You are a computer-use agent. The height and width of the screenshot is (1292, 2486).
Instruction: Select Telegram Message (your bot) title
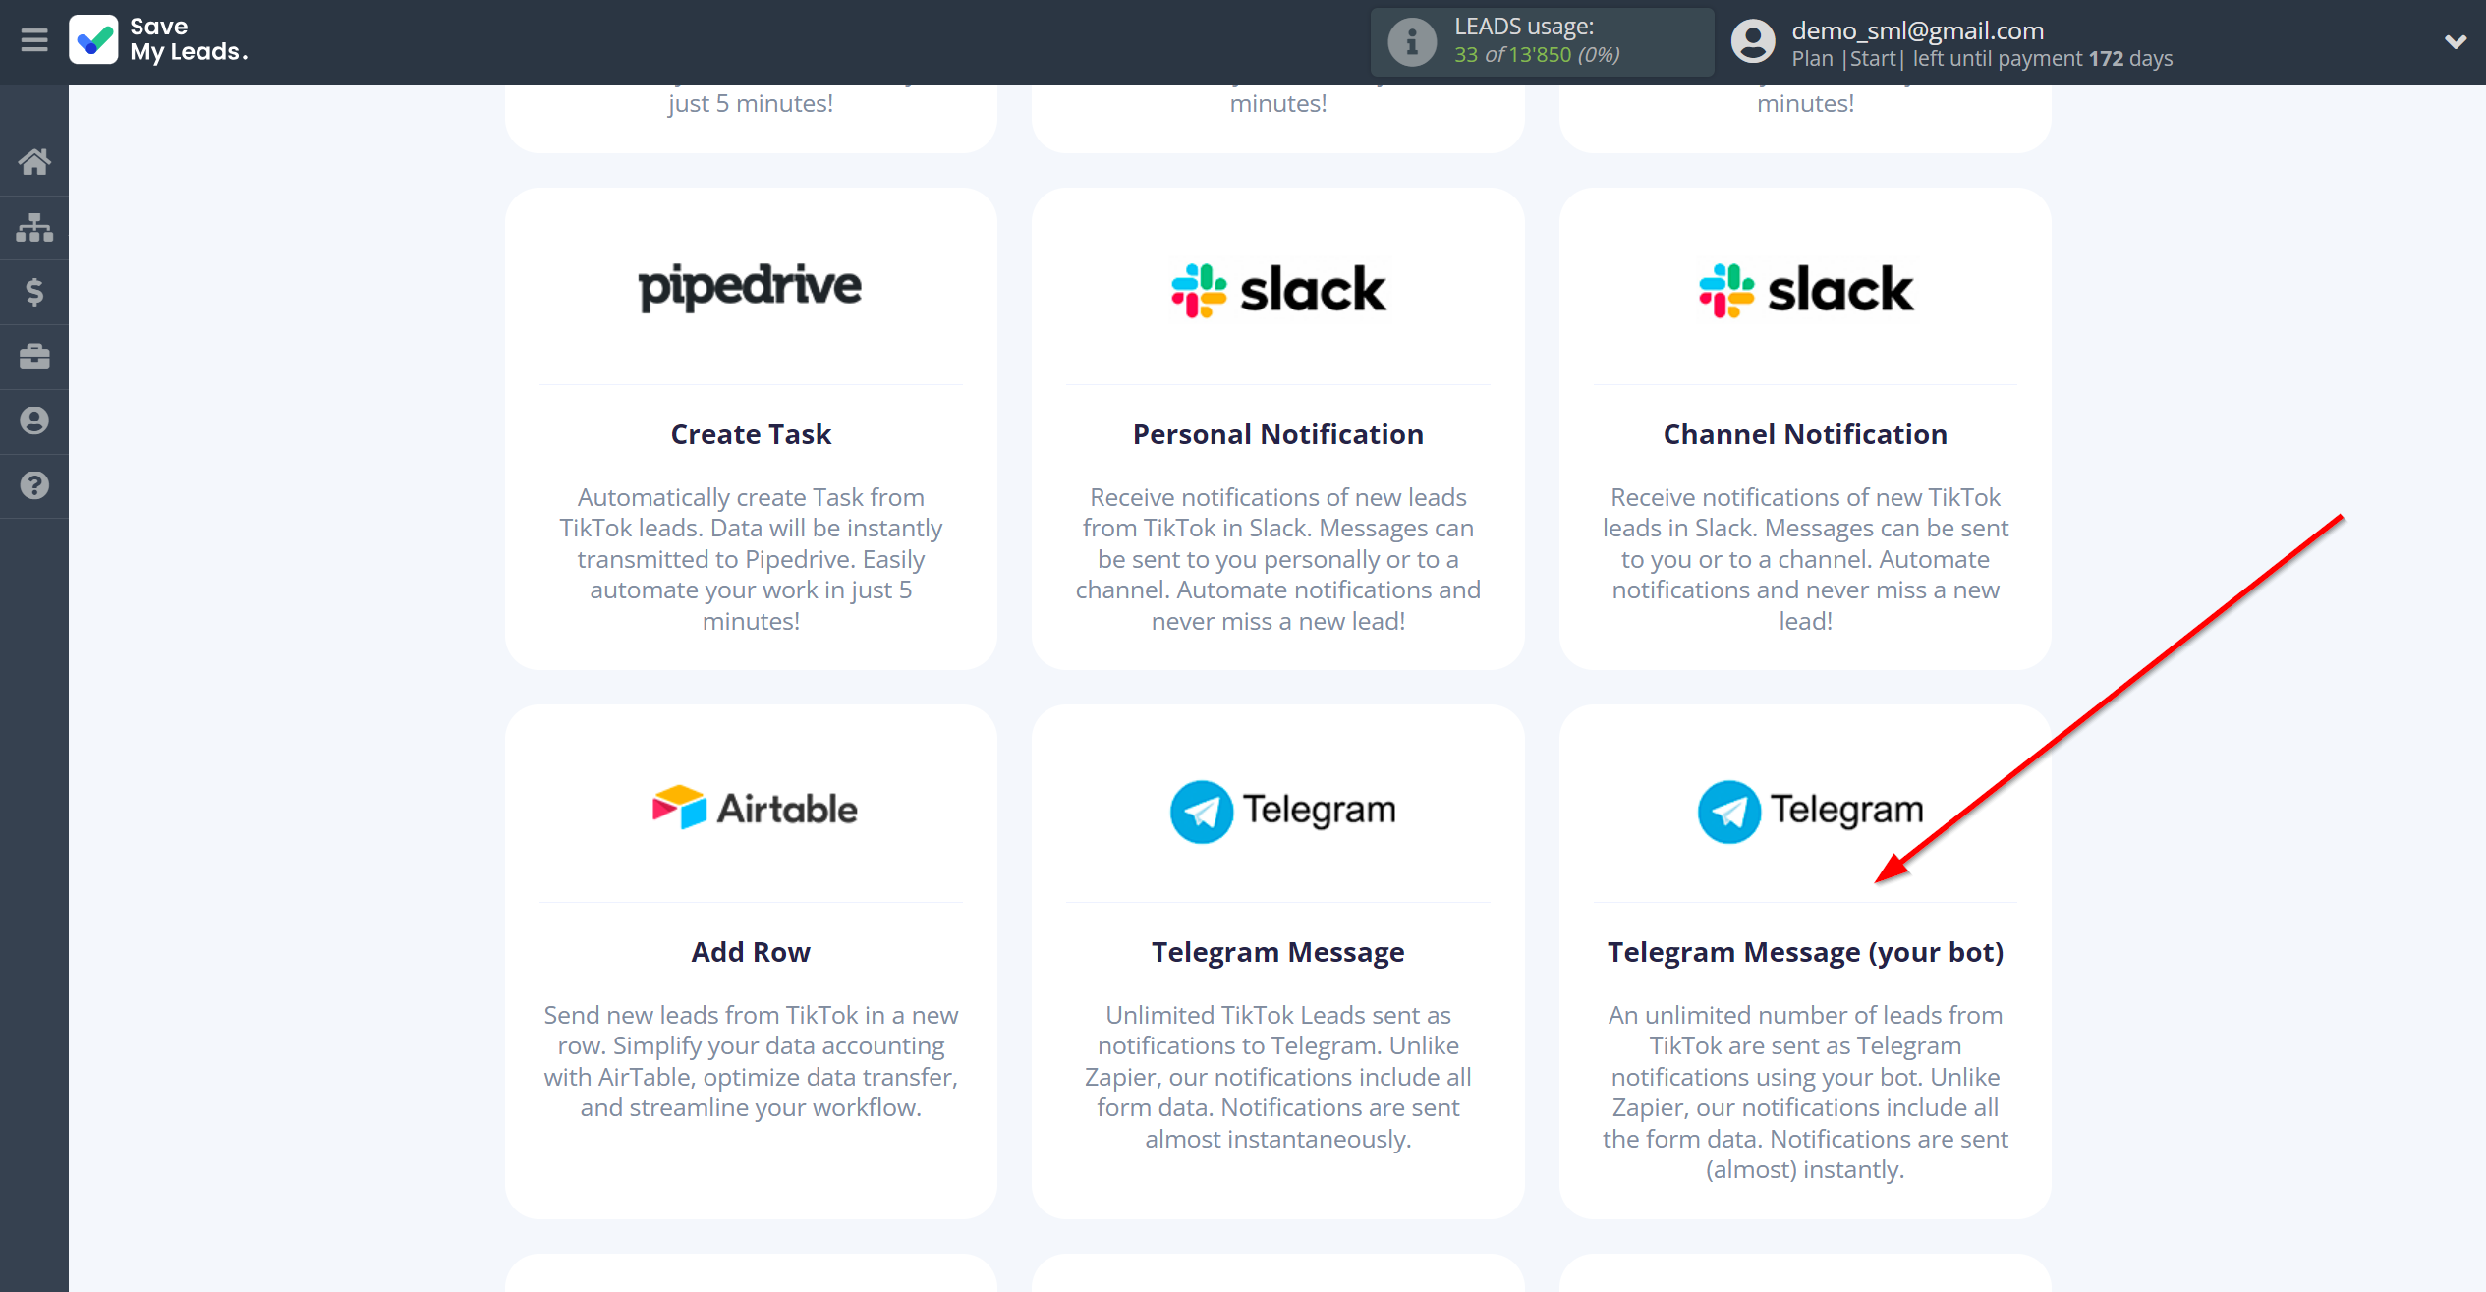[x=1806, y=952]
